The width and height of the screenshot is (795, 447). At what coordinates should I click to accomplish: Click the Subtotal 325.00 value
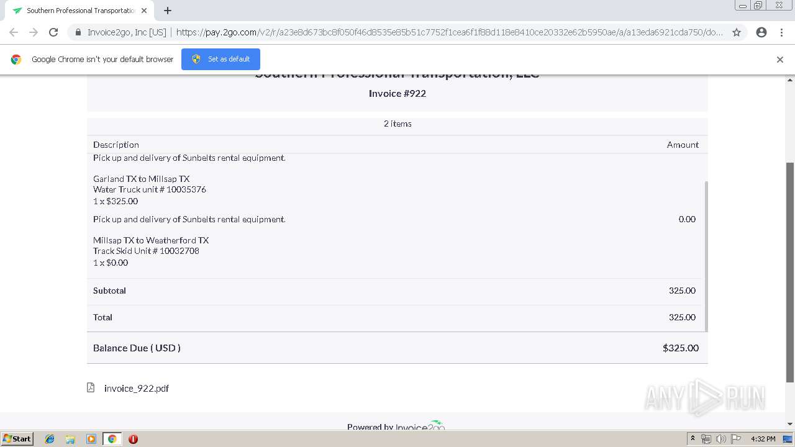click(682, 291)
